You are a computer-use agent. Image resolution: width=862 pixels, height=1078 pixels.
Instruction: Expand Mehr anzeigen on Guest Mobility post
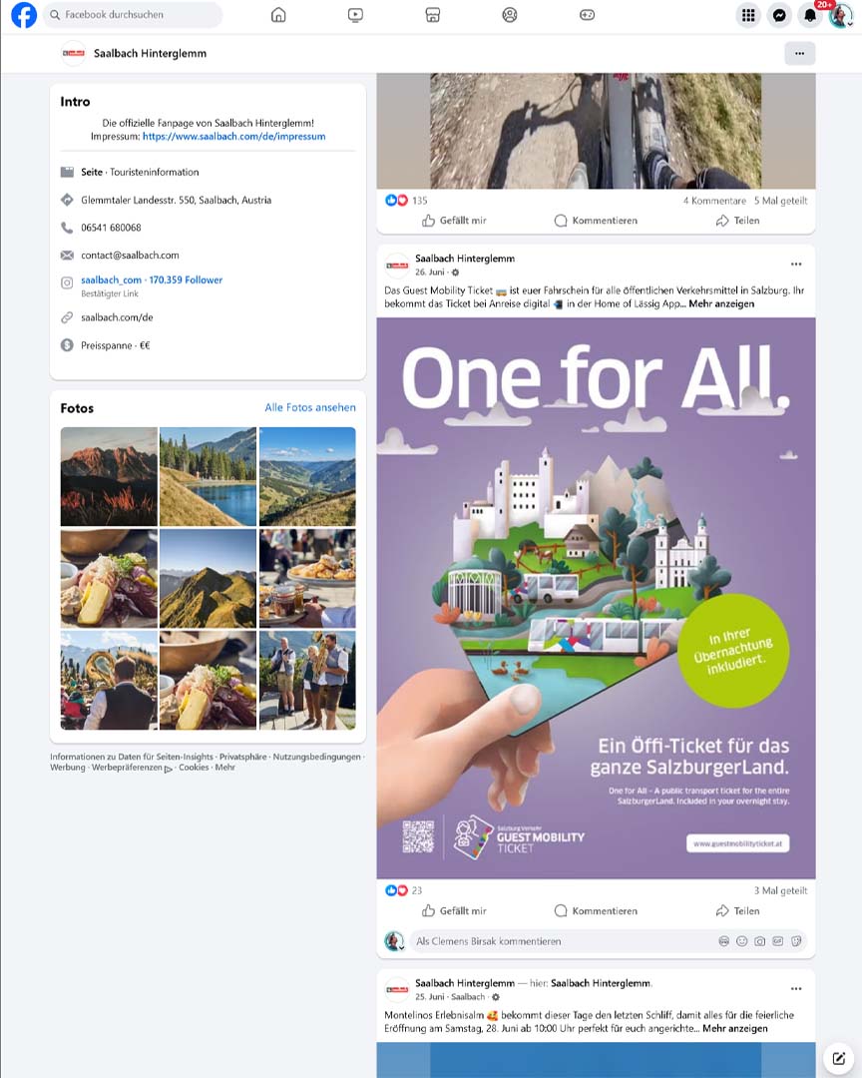721,303
